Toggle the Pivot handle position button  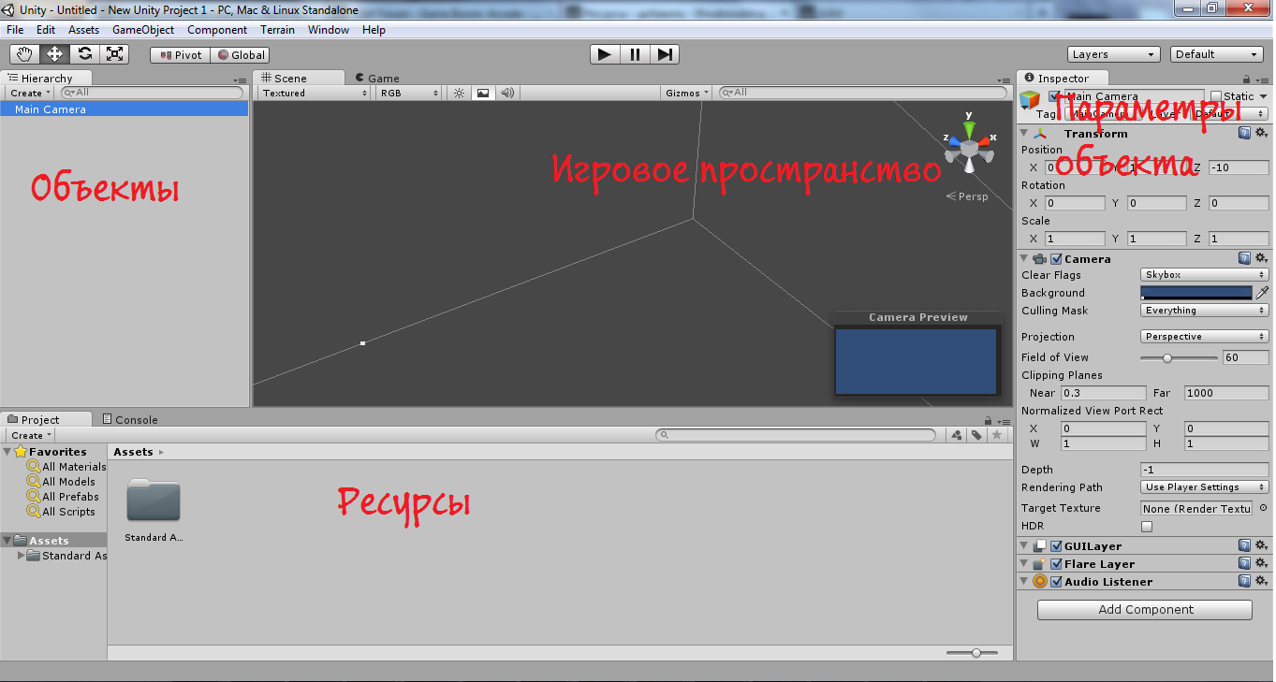click(180, 55)
